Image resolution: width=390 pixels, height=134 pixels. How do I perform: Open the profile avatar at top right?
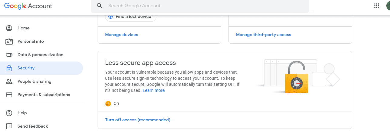[388, 6]
